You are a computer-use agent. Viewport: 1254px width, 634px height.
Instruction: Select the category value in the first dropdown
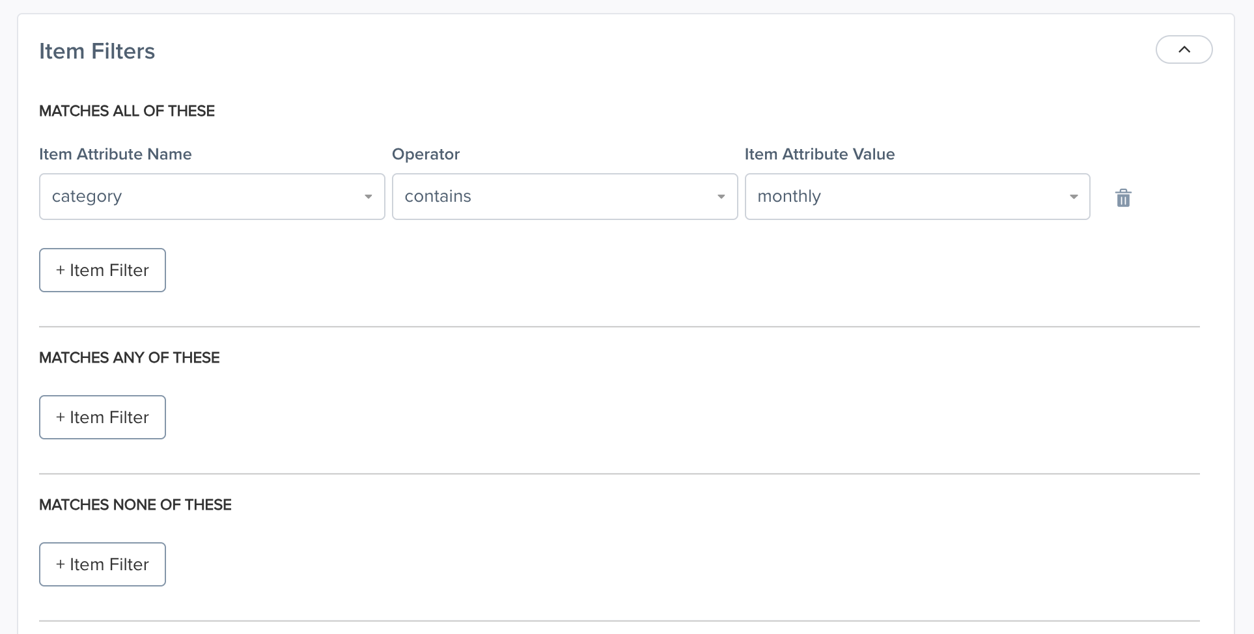(211, 196)
